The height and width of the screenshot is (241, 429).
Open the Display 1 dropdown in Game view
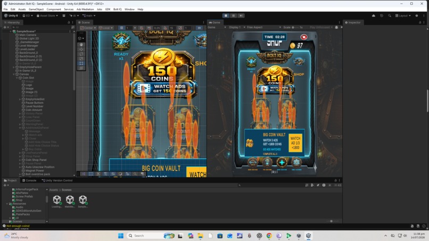pos(237,27)
